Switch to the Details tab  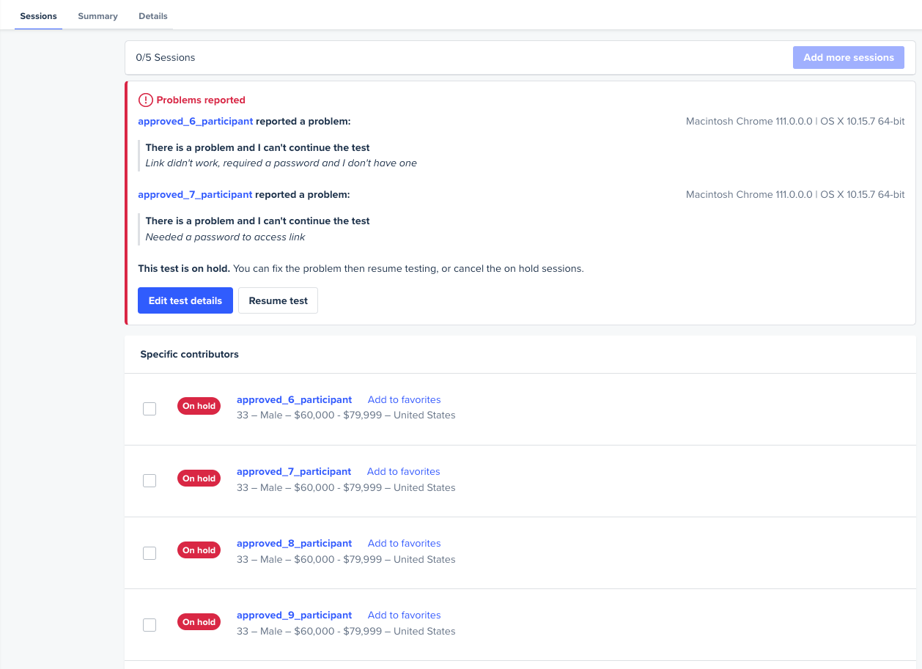[x=153, y=16]
